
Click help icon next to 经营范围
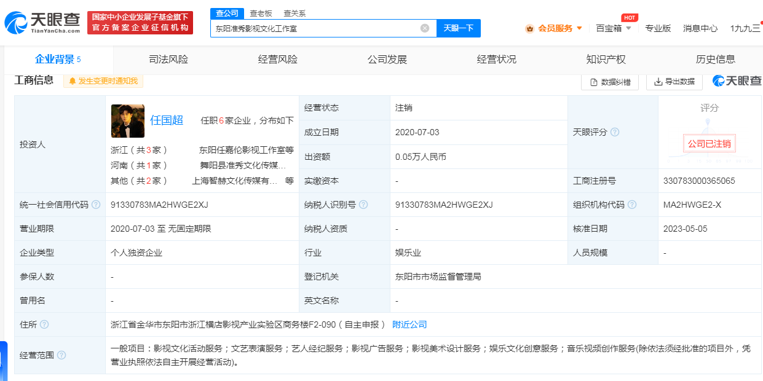click(x=61, y=355)
